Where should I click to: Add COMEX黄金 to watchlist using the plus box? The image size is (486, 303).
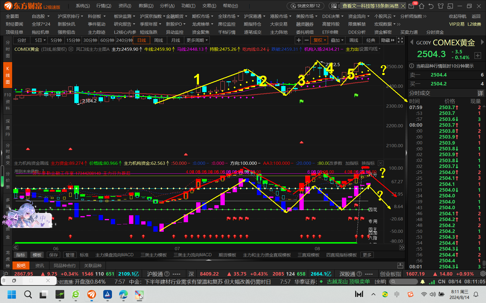478,55
